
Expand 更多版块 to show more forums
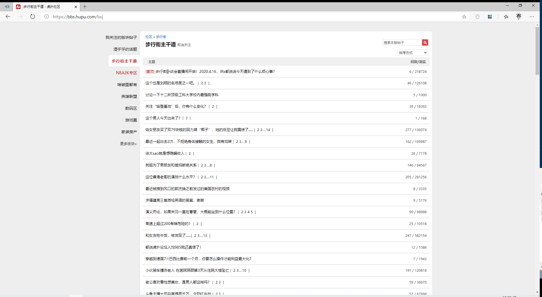point(128,144)
